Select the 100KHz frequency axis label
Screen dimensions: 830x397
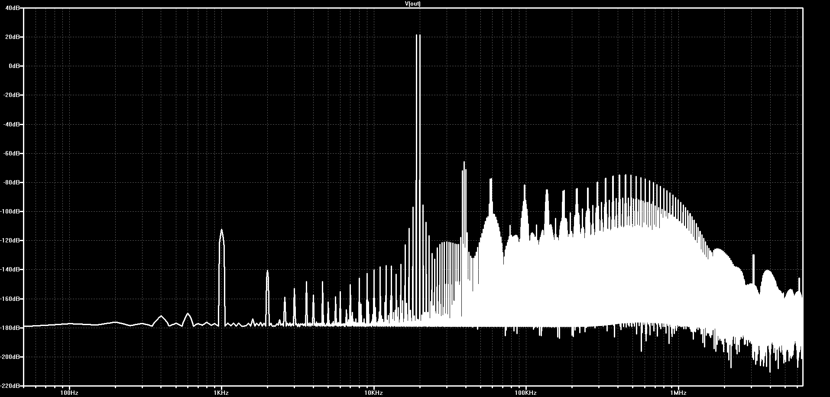click(525, 393)
